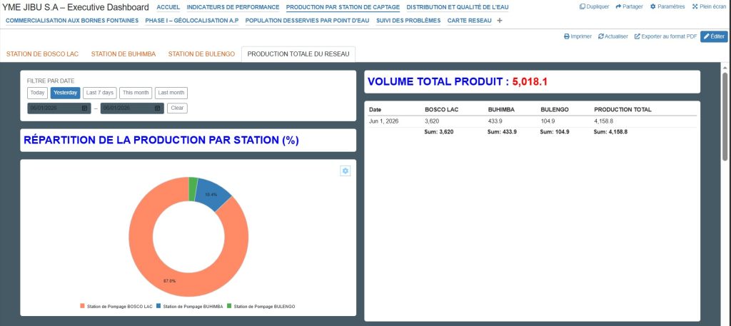Viewport: 731px width, 326px height.
Task: Open the CARTE RESEAU menu tab
Action: pos(469,21)
